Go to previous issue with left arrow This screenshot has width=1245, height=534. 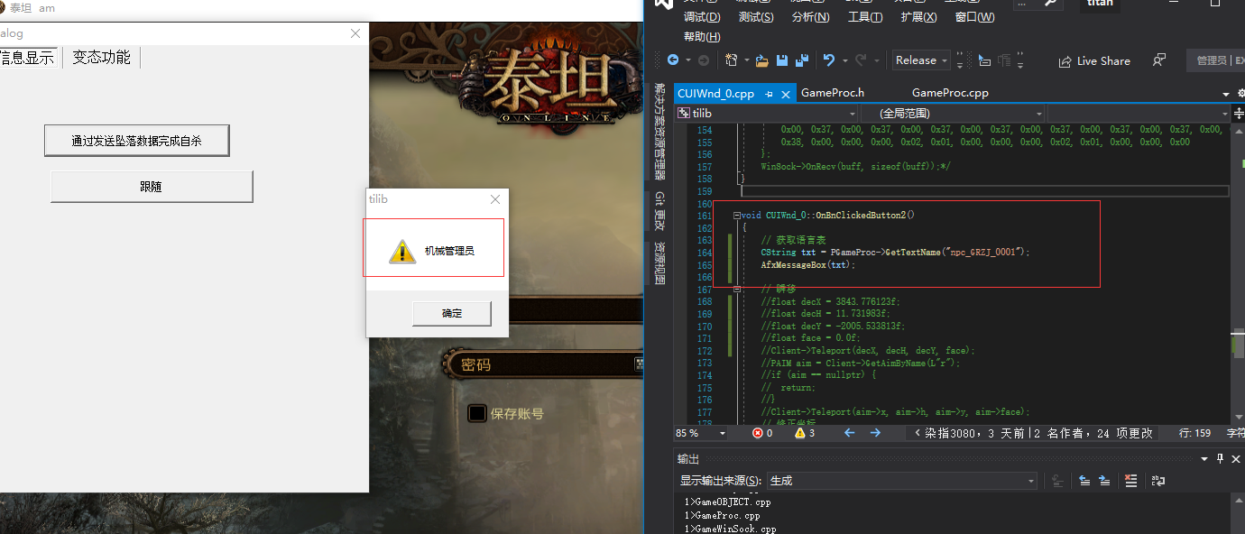click(849, 433)
